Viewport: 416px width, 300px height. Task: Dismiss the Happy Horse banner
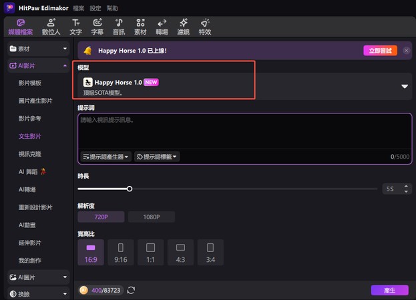[407, 50]
